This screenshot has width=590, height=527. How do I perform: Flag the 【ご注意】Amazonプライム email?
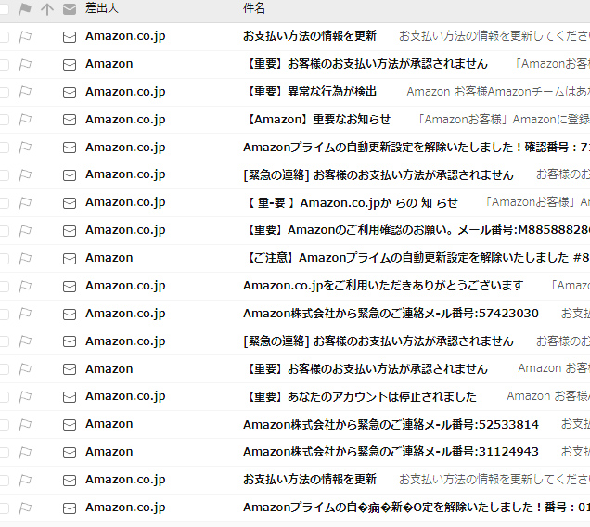(25, 259)
